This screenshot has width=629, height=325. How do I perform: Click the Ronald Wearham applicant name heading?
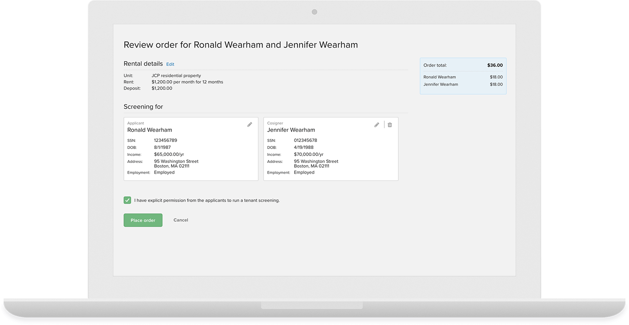tap(150, 130)
